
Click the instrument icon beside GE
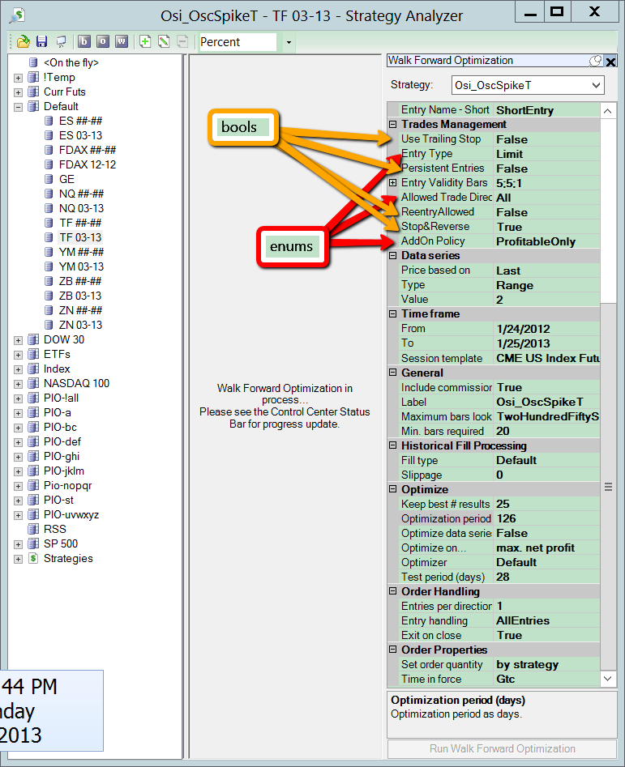pyautogui.click(x=49, y=179)
